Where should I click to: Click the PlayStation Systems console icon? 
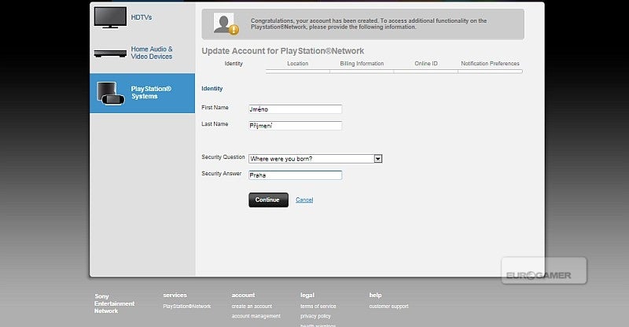[111, 94]
